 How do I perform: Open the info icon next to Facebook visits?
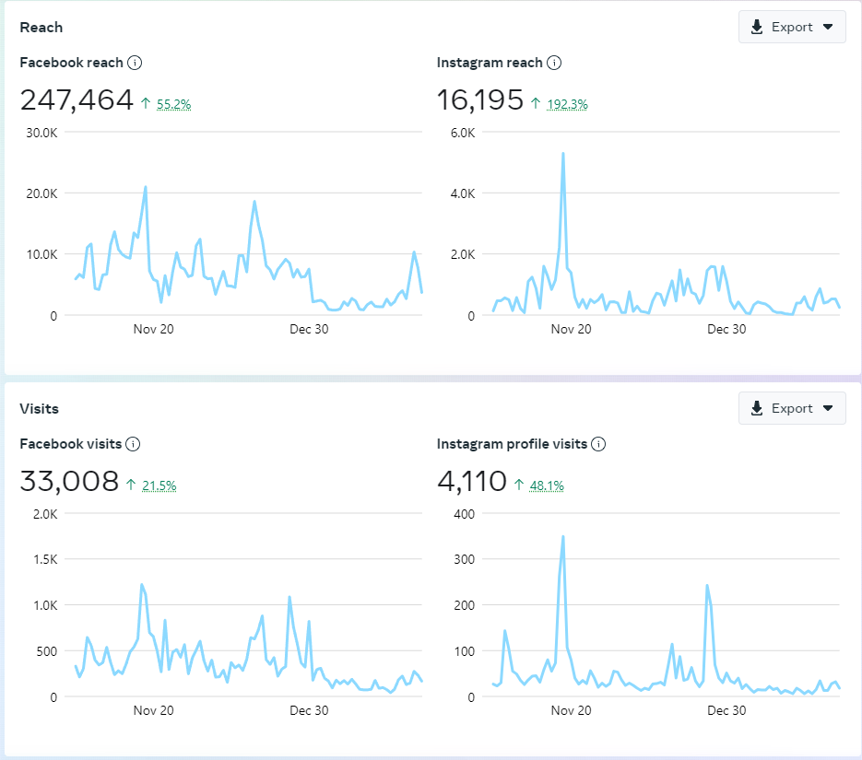(133, 444)
